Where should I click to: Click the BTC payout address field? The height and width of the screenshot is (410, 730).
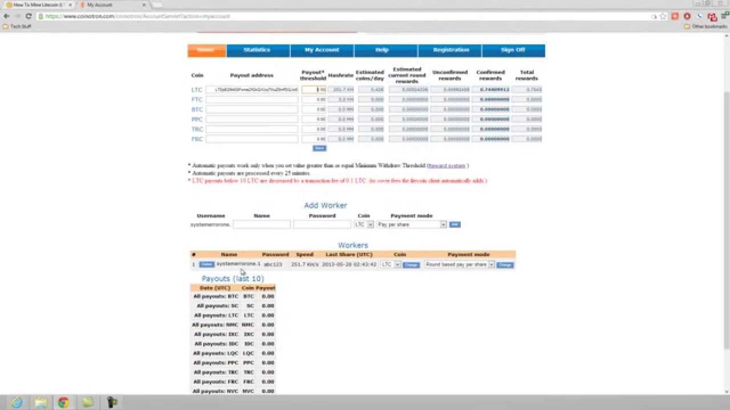coord(252,109)
